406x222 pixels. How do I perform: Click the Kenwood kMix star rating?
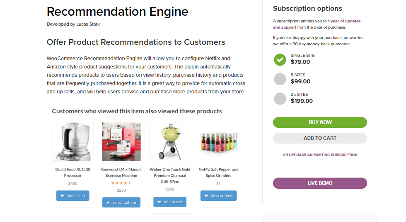(121, 183)
